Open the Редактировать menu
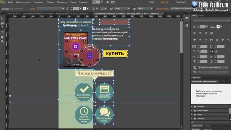Screen dimensions: 231x130 pos(23,2)
